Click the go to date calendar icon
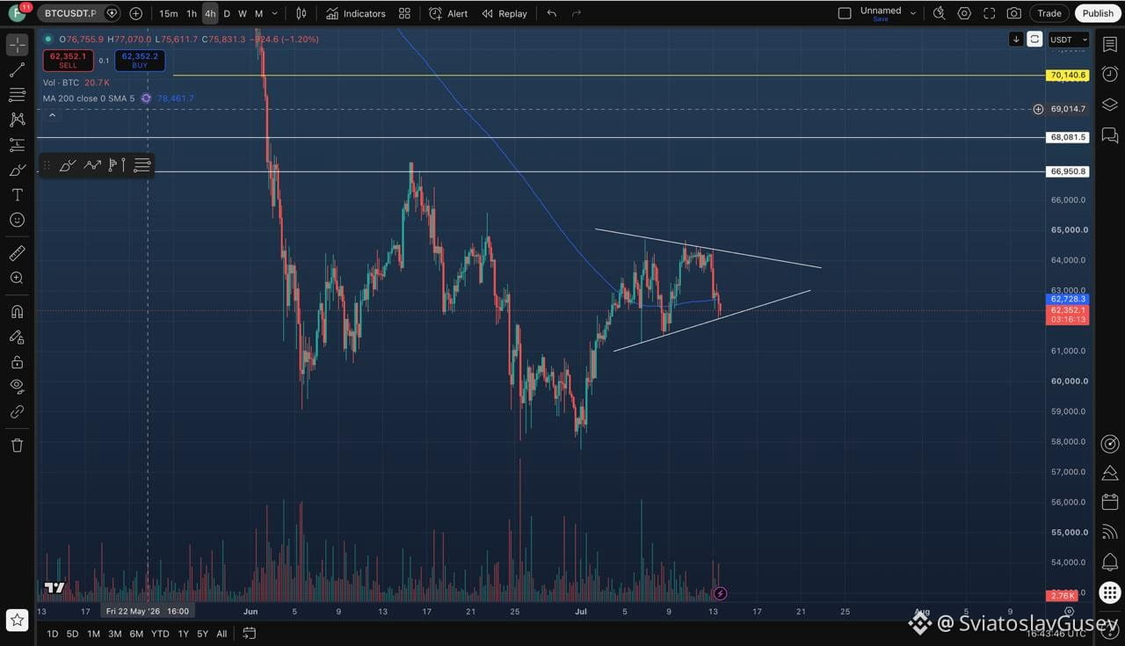Viewport: 1125px width, 646px height. 249,634
